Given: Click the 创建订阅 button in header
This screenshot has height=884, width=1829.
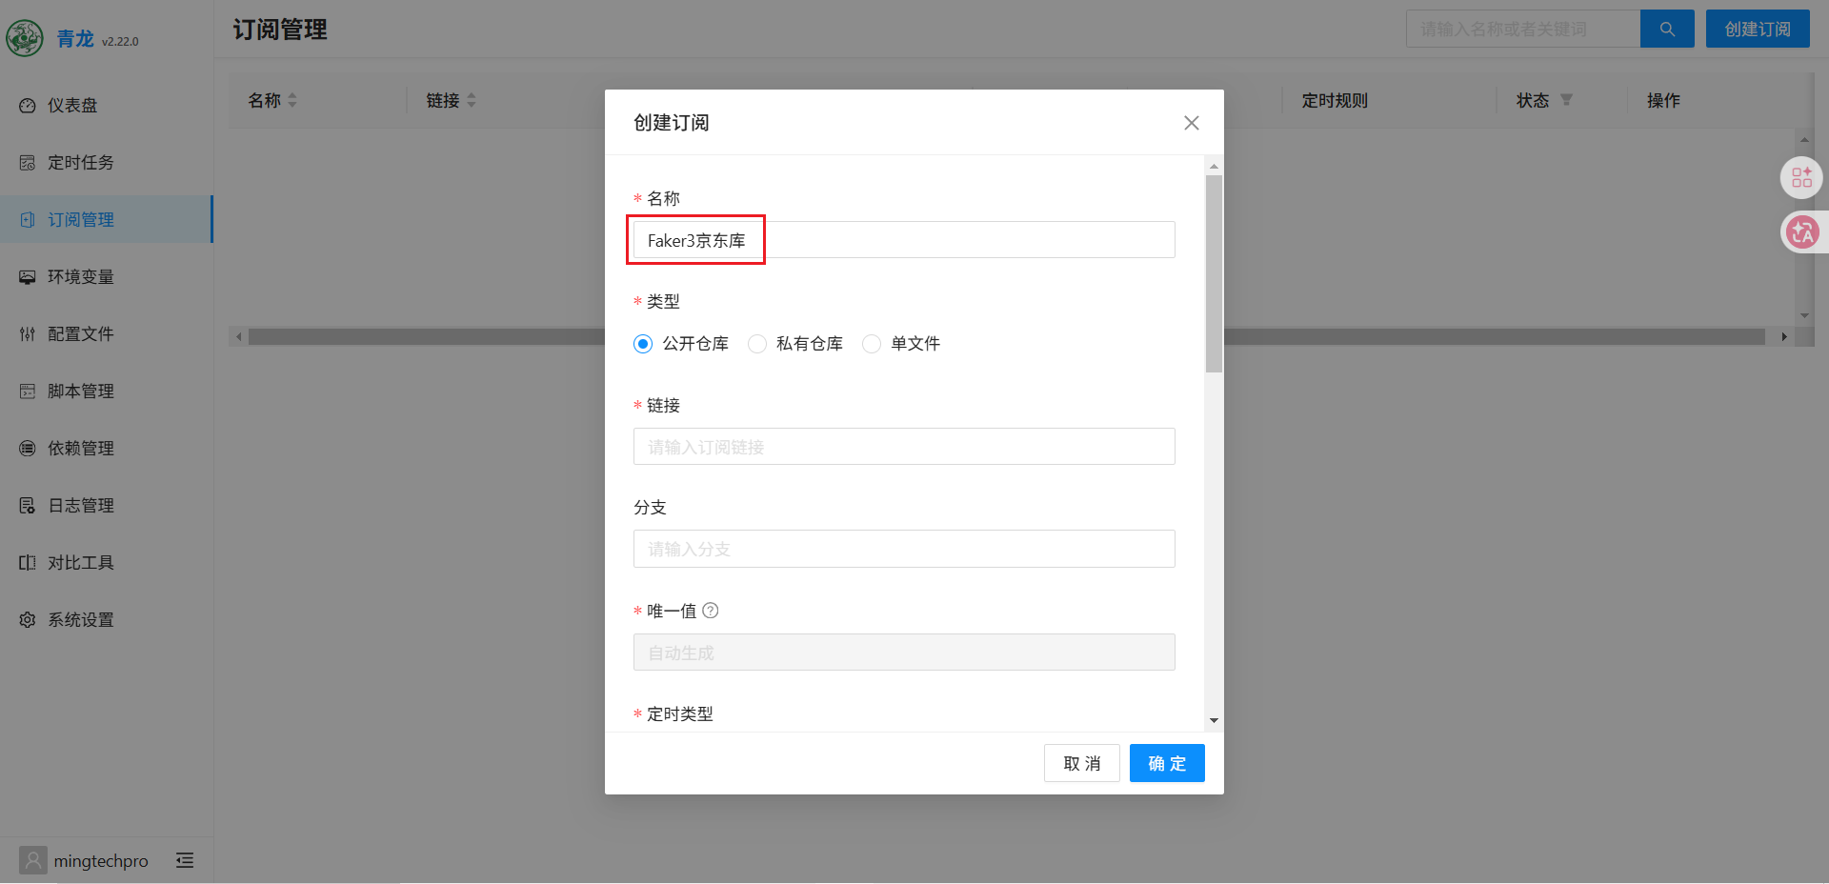Looking at the screenshot, I should 1758,29.
